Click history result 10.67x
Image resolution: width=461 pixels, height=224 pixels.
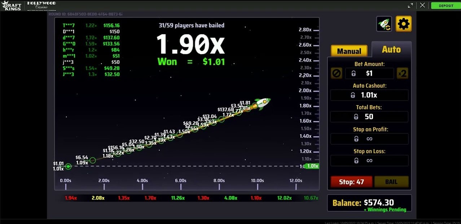pyautogui.click(x=311, y=198)
